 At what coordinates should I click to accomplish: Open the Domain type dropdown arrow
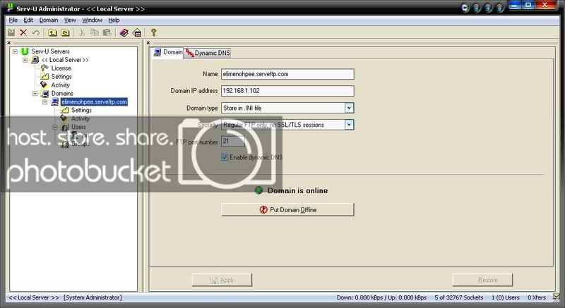[x=349, y=108]
